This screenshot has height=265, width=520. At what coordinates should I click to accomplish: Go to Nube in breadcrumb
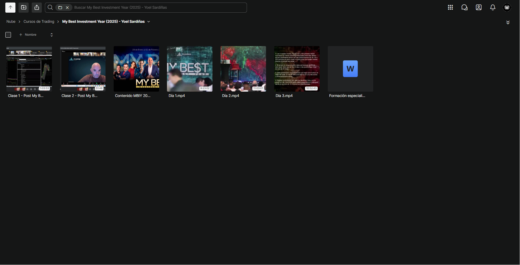tap(11, 22)
